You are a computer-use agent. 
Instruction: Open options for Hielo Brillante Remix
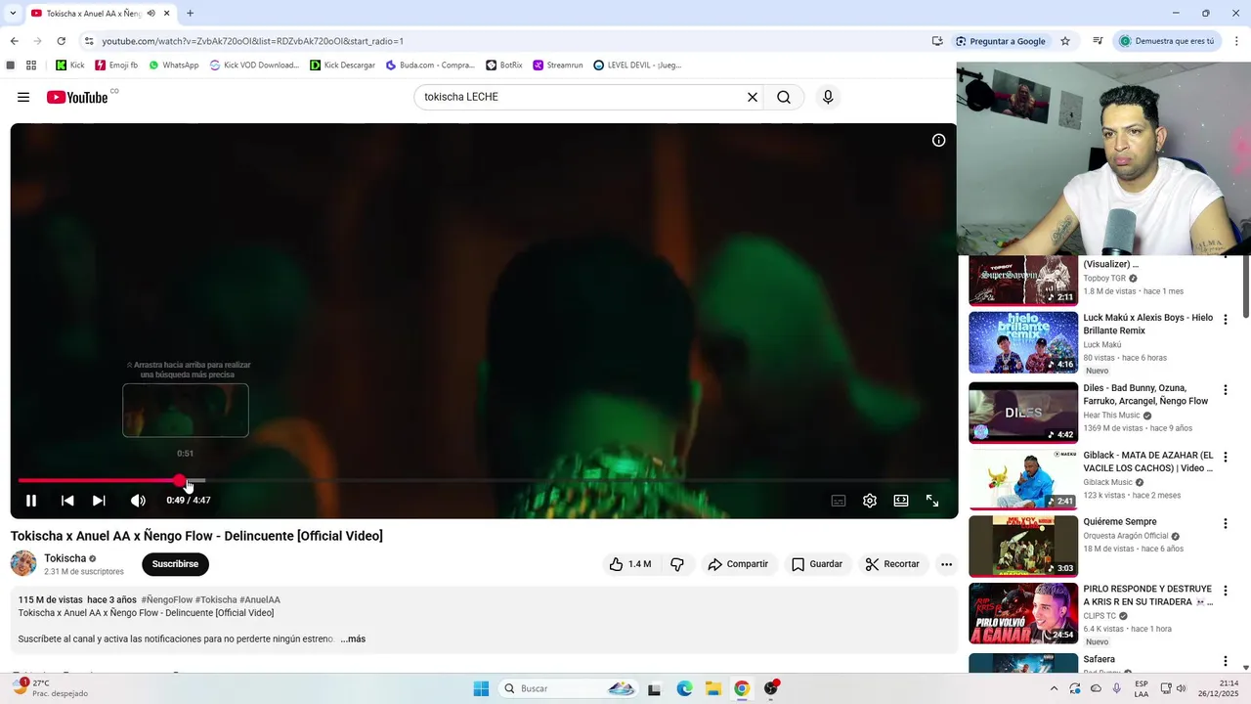[x=1225, y=320]
